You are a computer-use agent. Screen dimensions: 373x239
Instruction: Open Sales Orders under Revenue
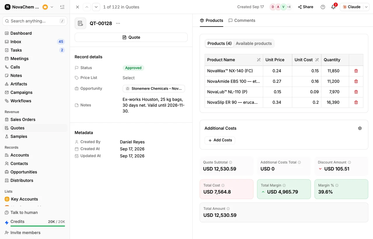click(35, 119)
